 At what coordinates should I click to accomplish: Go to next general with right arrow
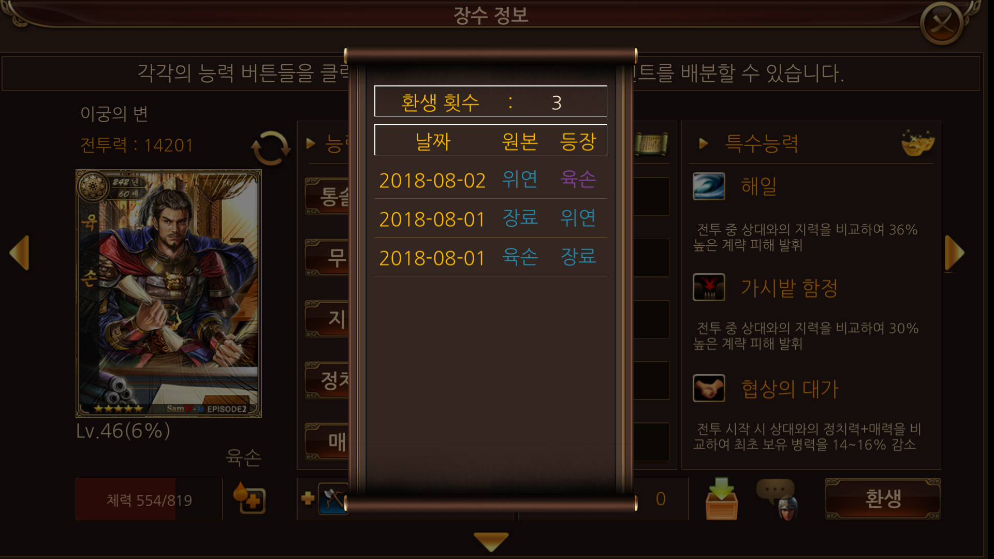coord(954,253)
